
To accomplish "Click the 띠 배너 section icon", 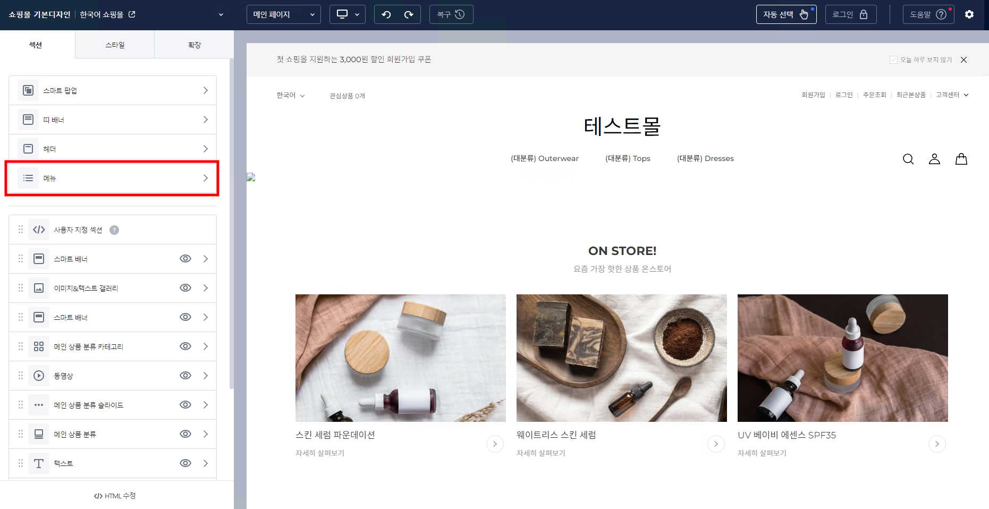I will (28, 120).
